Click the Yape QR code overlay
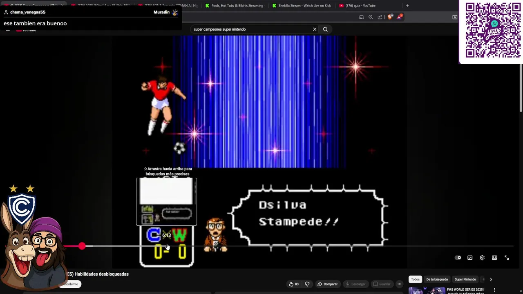523x294 pixels. point(492,31)
